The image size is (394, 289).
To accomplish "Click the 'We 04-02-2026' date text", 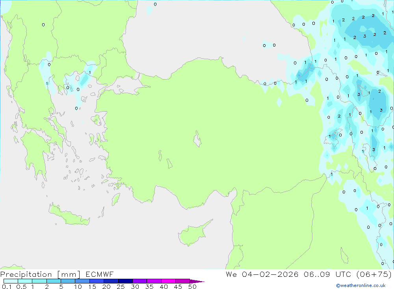I will [262, 274].
